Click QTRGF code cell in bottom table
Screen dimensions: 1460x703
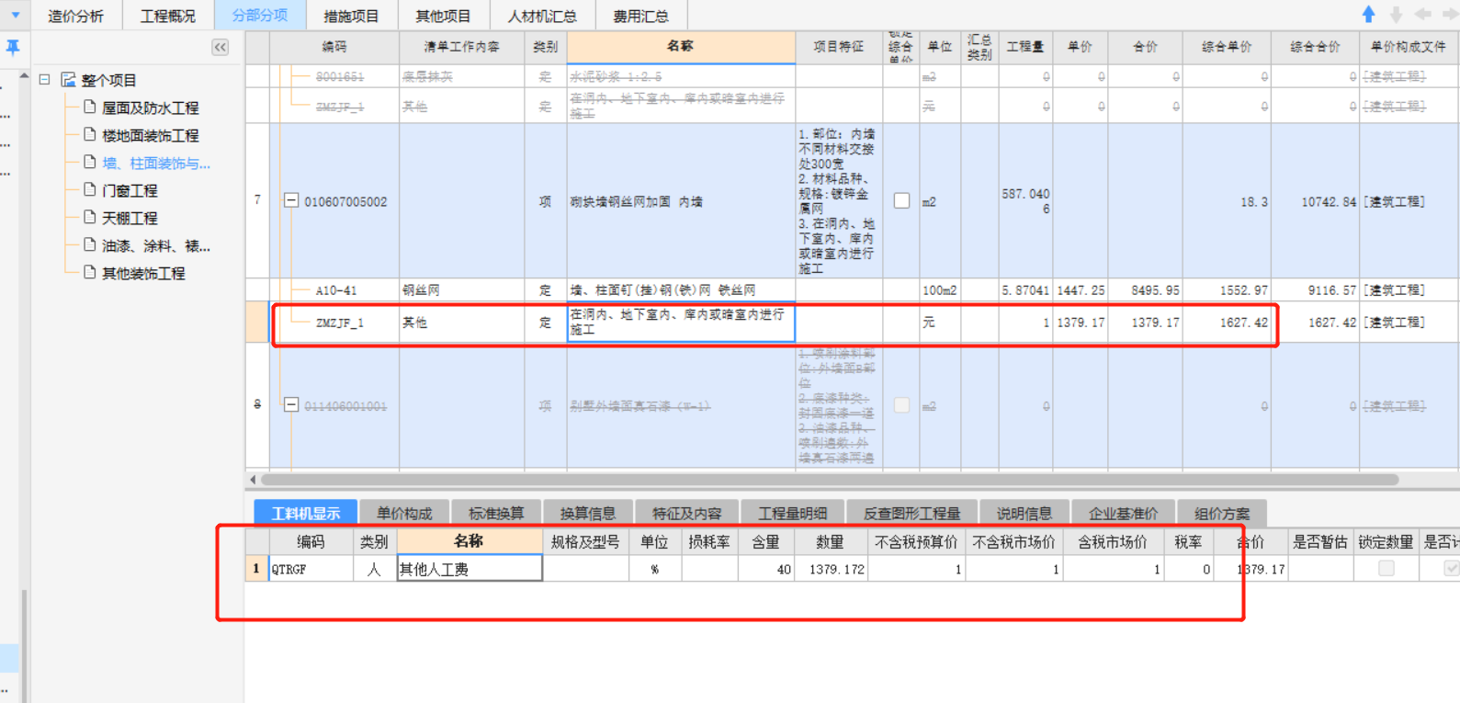pyautogui.click(x=311, y=570)
